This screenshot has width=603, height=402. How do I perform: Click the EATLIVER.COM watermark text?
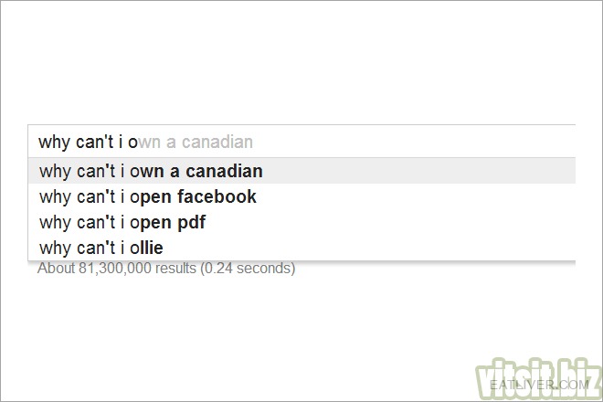(x=539, y=385)
